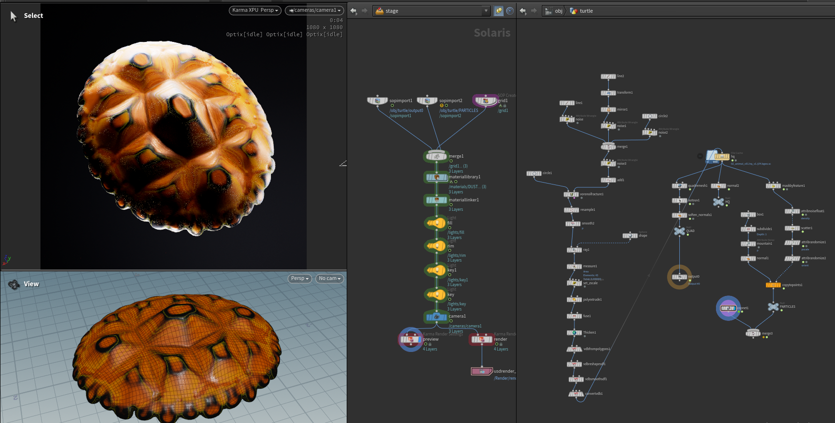The width and height of the screenshot is (835, 423).
Task: Toggle the circular follow-selection button in path bar
Action: tap(510, 11)
